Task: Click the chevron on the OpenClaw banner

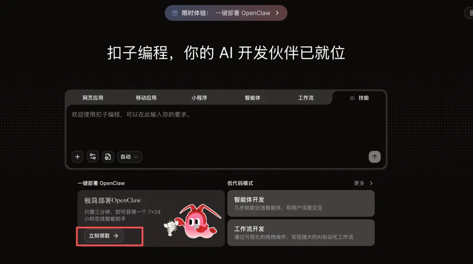Action: click(x=277, y=13)
